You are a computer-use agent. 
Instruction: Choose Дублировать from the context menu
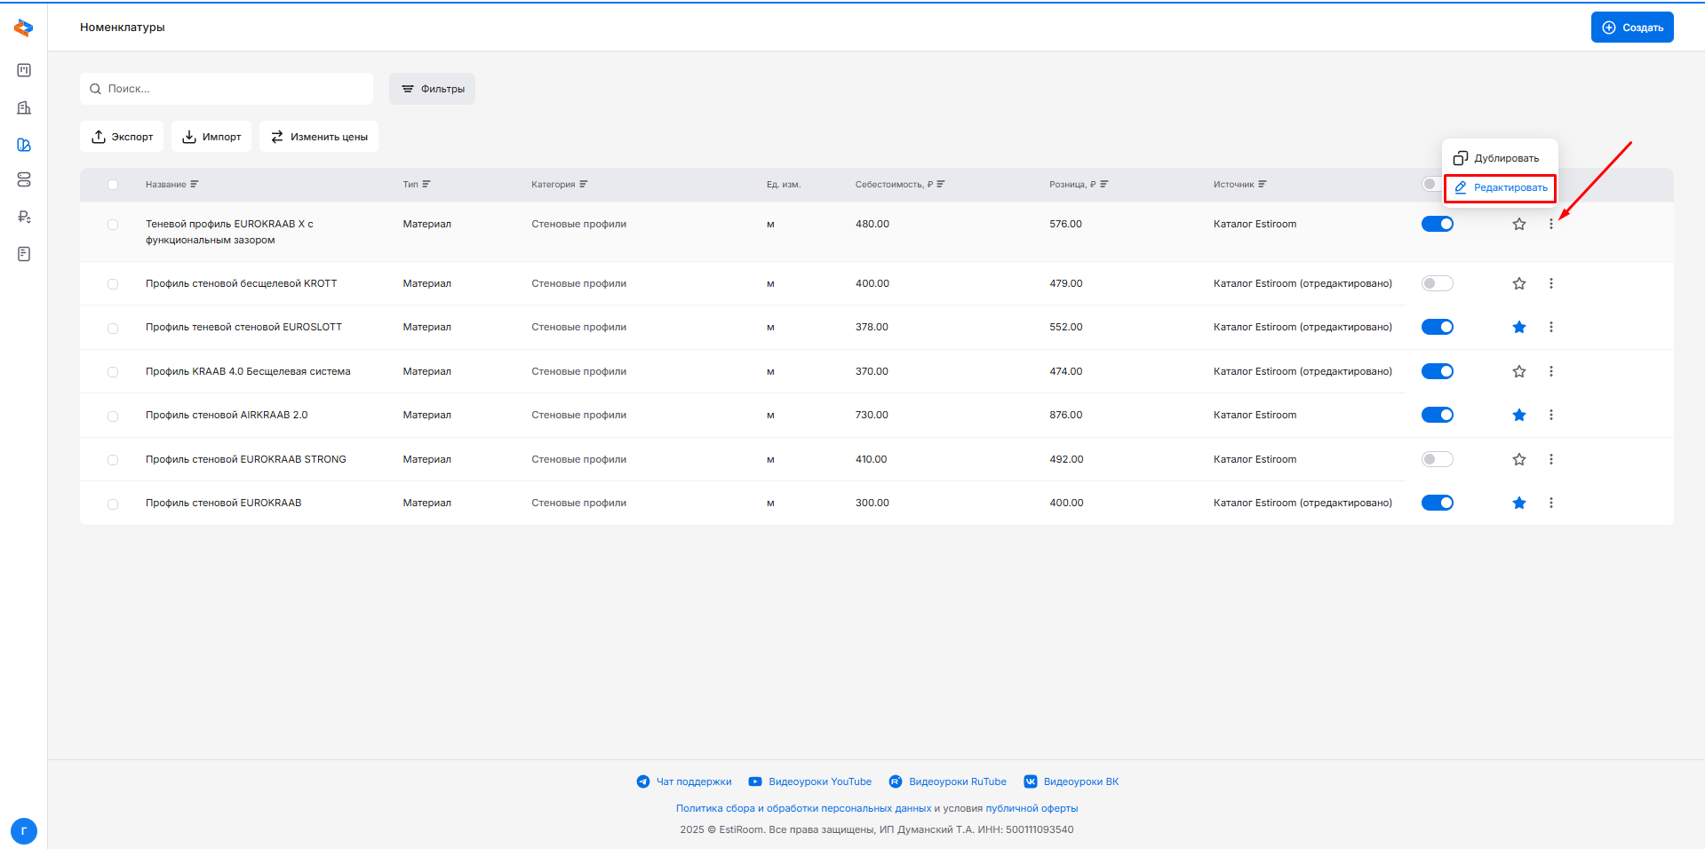coord(1496,158)
